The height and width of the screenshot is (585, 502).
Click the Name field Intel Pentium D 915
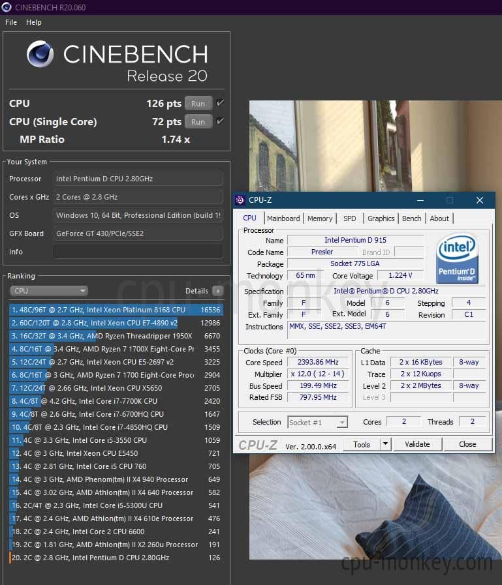[355, 240]
